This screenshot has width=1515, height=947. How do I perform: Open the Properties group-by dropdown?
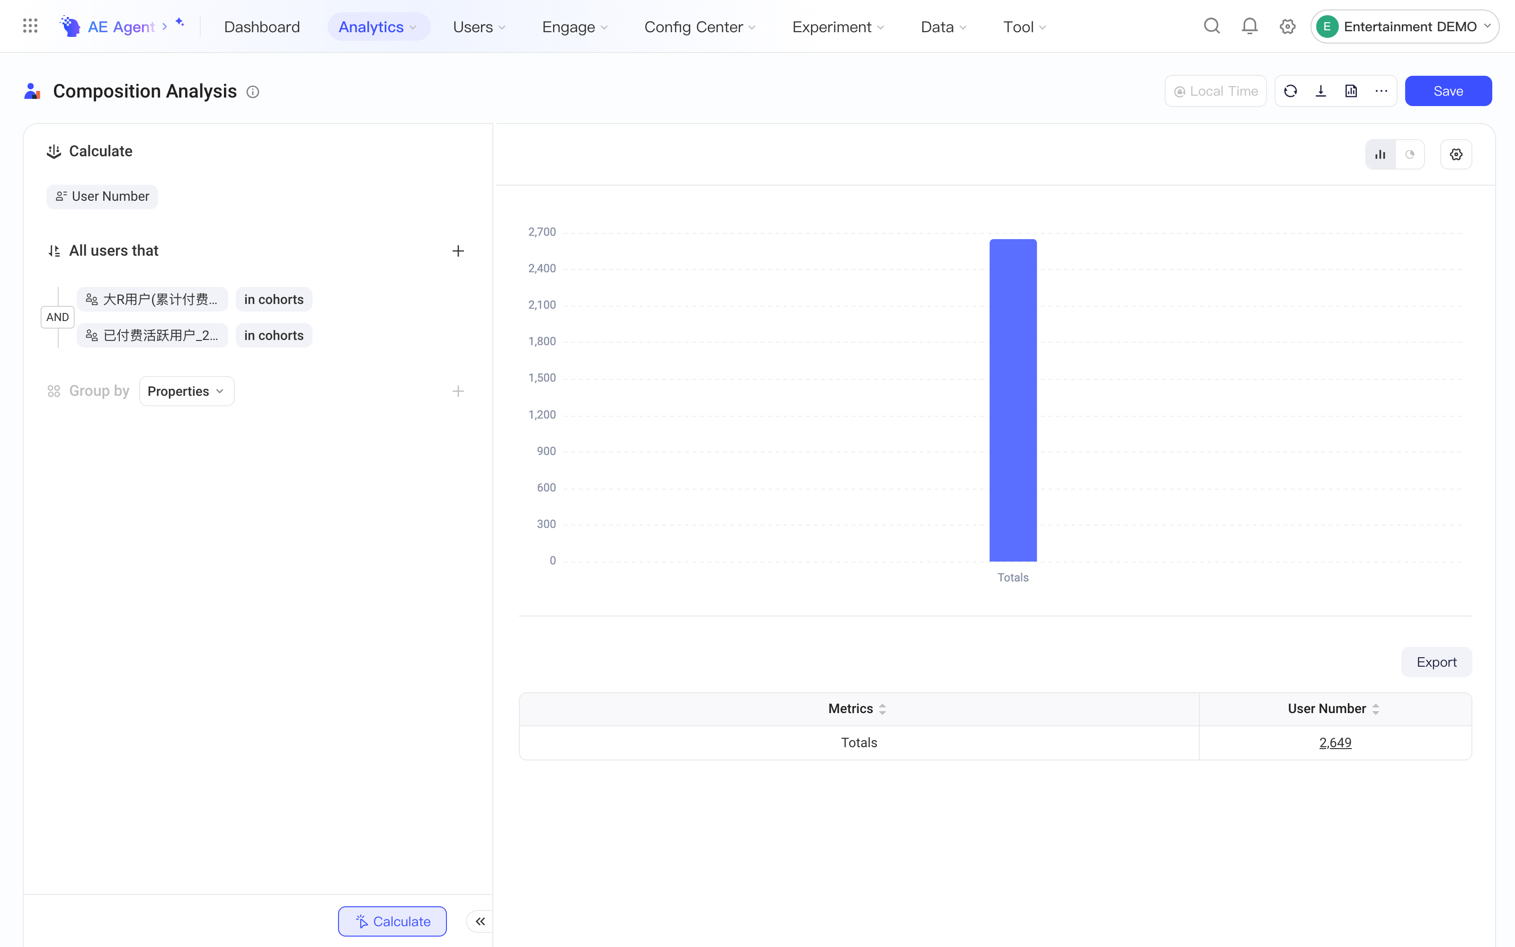click(x=187, y=392)
